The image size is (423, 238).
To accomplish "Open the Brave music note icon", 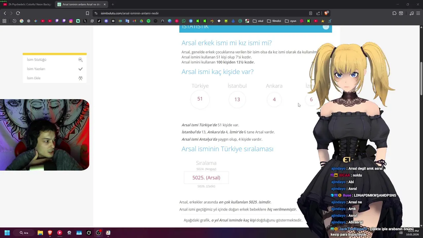I will pos(411,13).
